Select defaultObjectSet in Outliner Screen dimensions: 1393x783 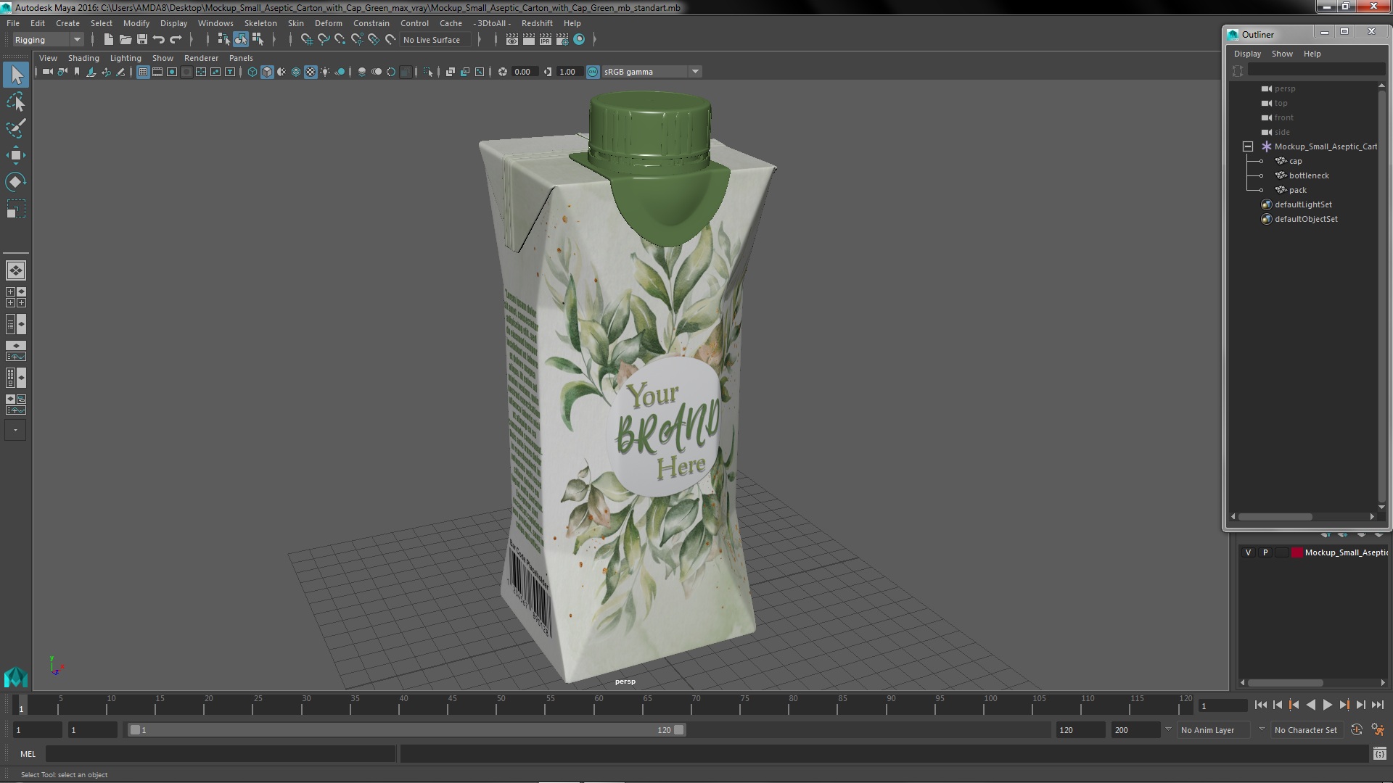click(x=1306, y=219)
